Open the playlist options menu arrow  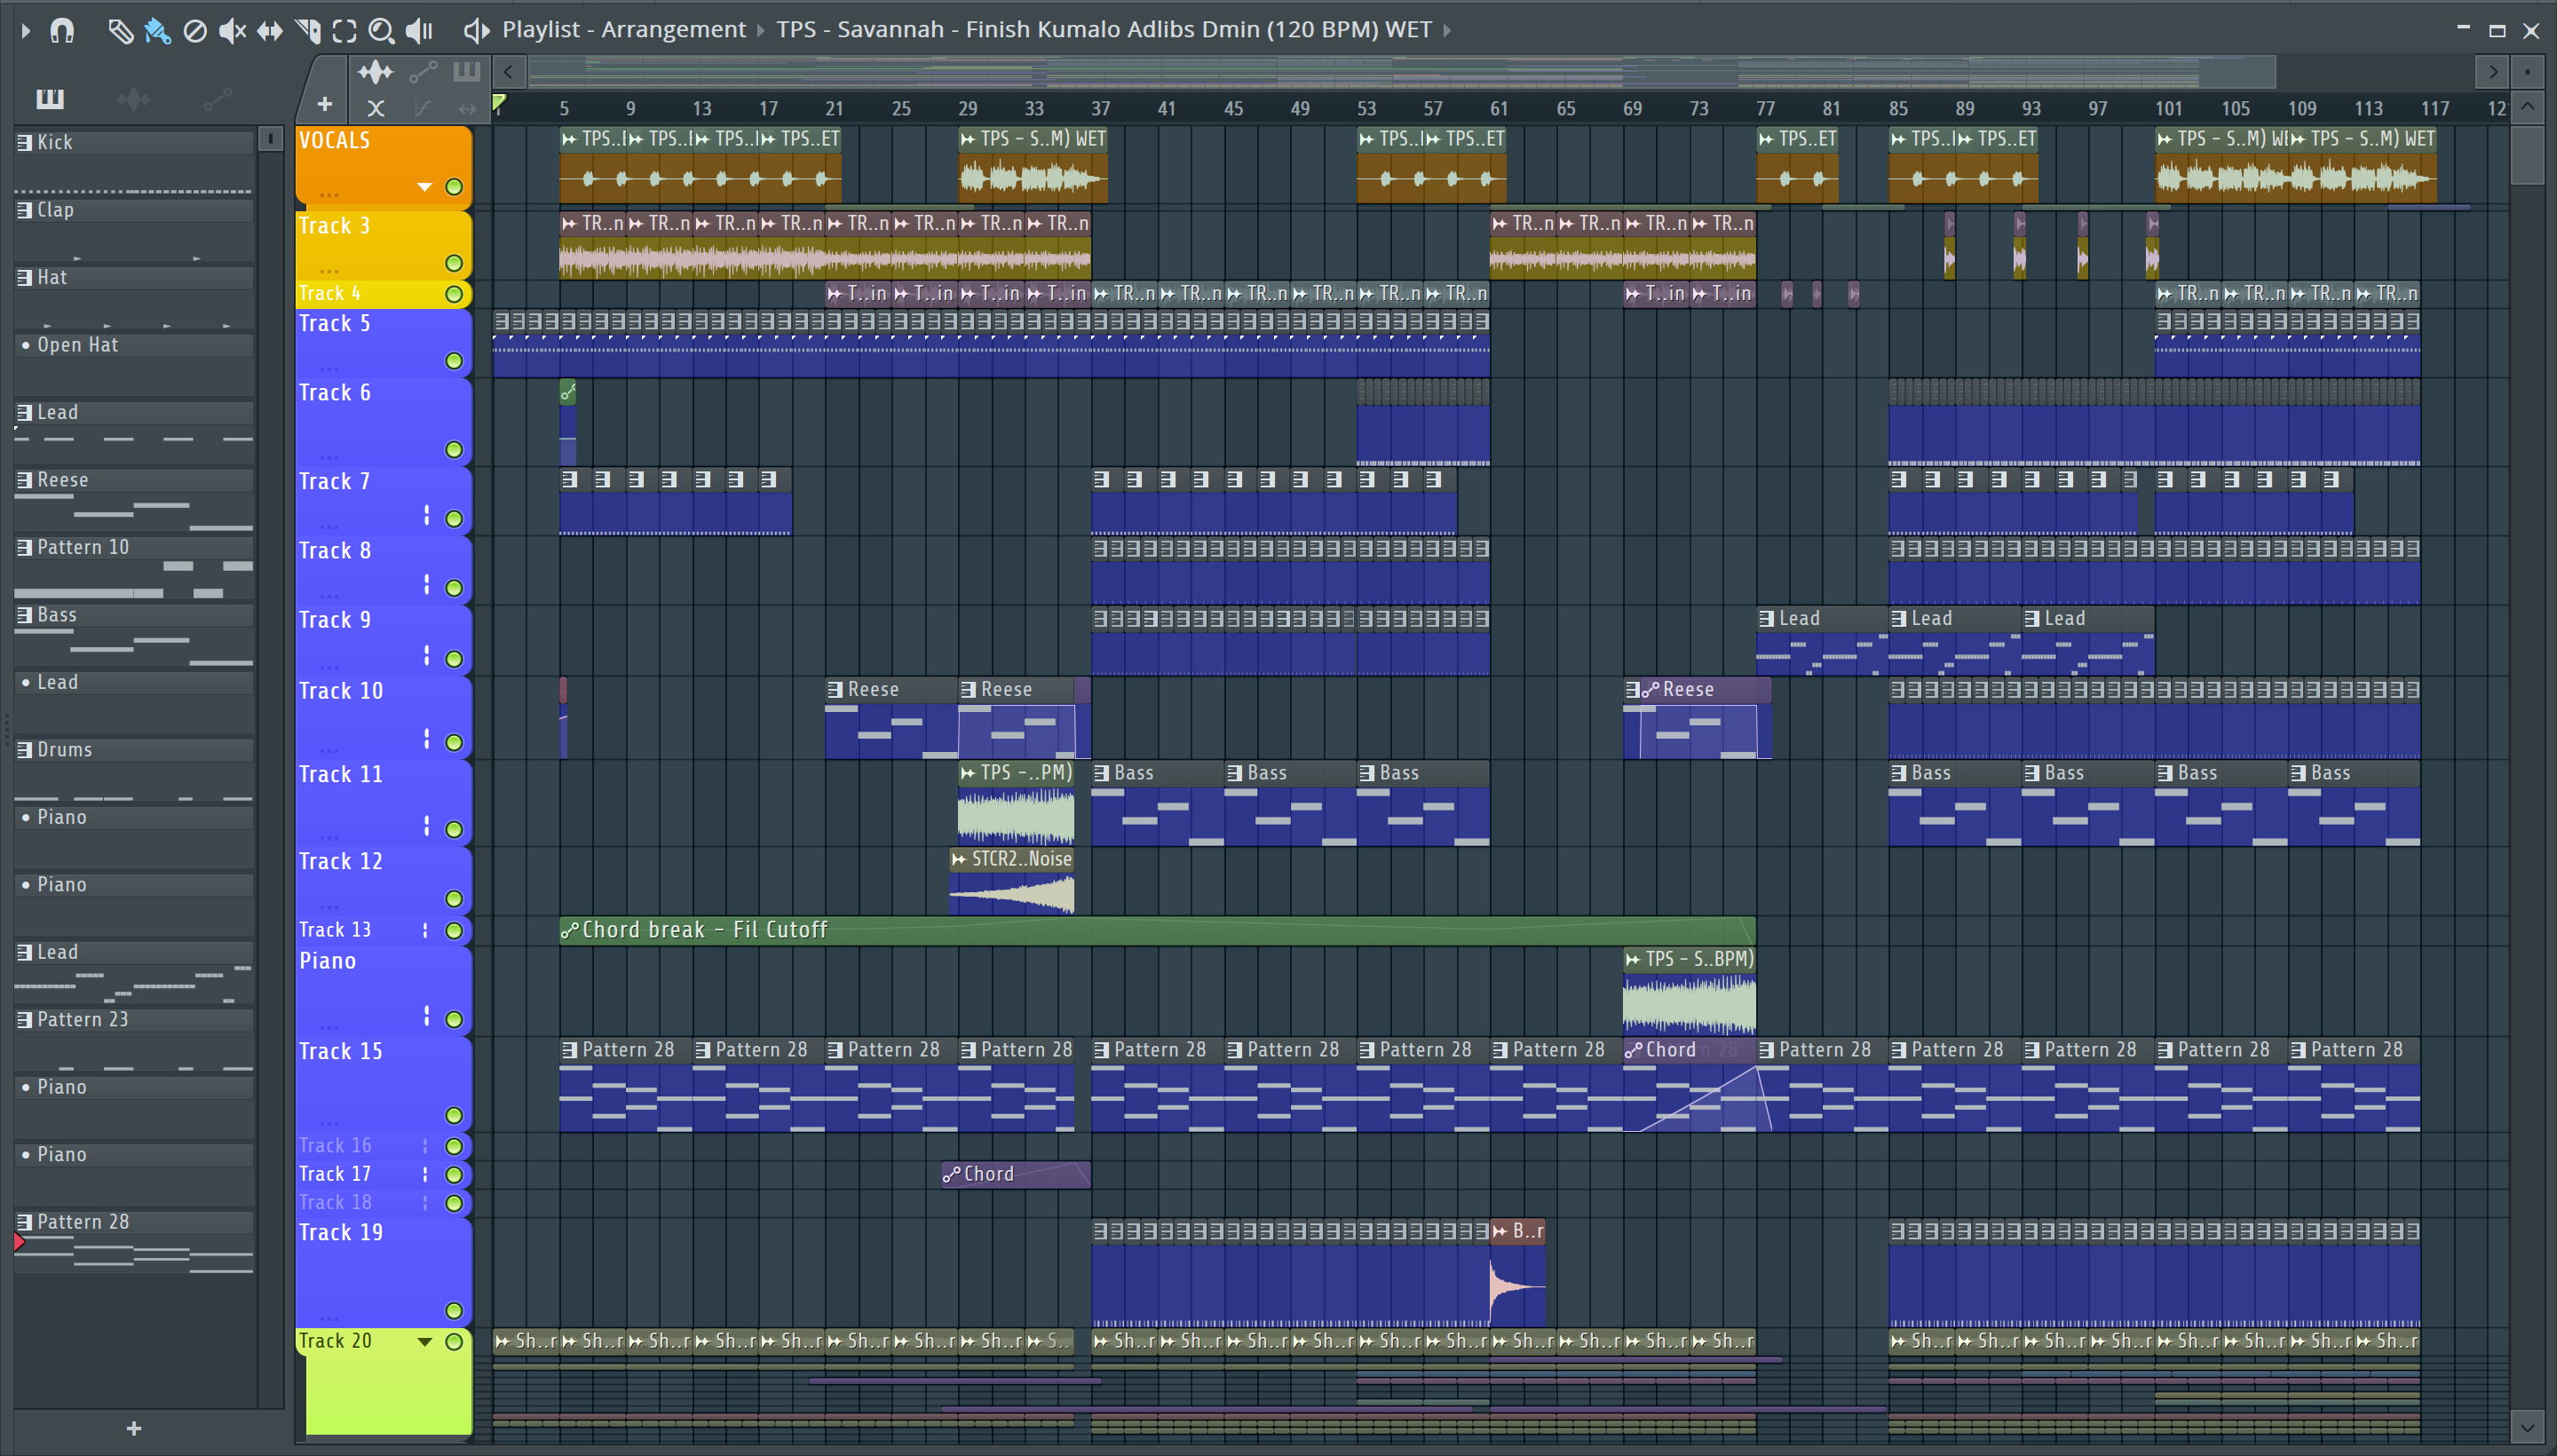point(26,31)
